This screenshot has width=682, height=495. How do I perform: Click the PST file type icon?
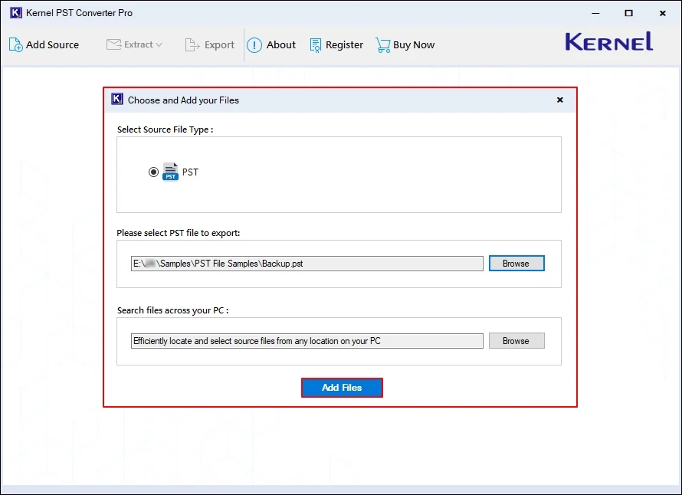click(170, 171)
